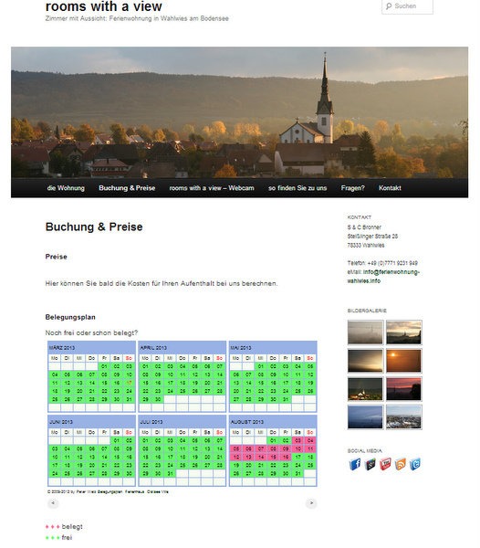The width and height of the screenshot is (480, 548).
Task: Open the orange sunset sun thumbnail
Action: pyautogui.click(x=403, y=361)
